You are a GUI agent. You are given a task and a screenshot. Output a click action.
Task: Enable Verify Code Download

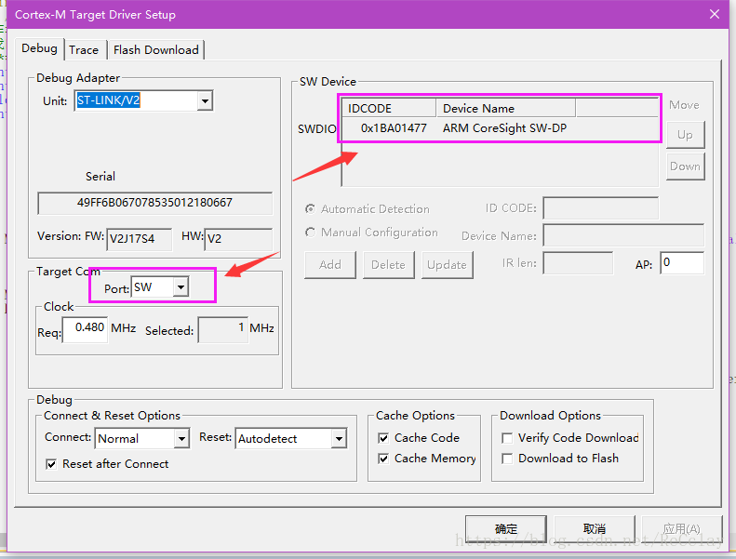click(507, 438)
